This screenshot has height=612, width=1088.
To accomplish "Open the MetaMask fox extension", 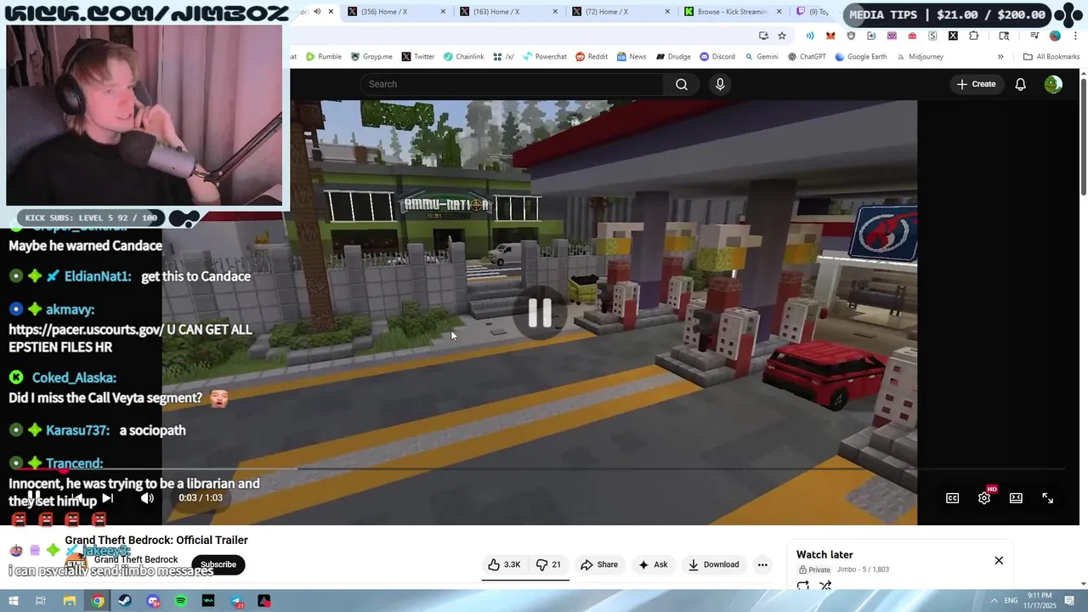I will point(830,36).
